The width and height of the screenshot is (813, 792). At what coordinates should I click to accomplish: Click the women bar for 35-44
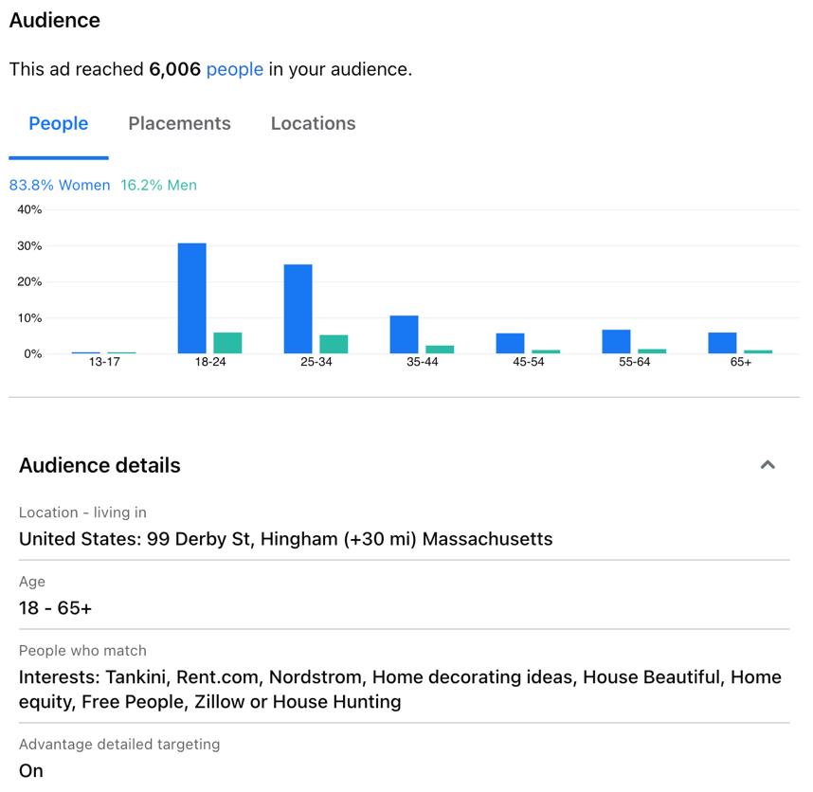pyautogui.click(x=404, y=334)
